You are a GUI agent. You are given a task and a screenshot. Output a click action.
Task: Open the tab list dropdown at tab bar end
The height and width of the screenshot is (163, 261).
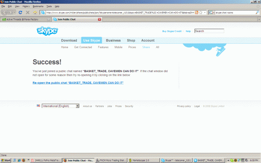click(259, 20)
